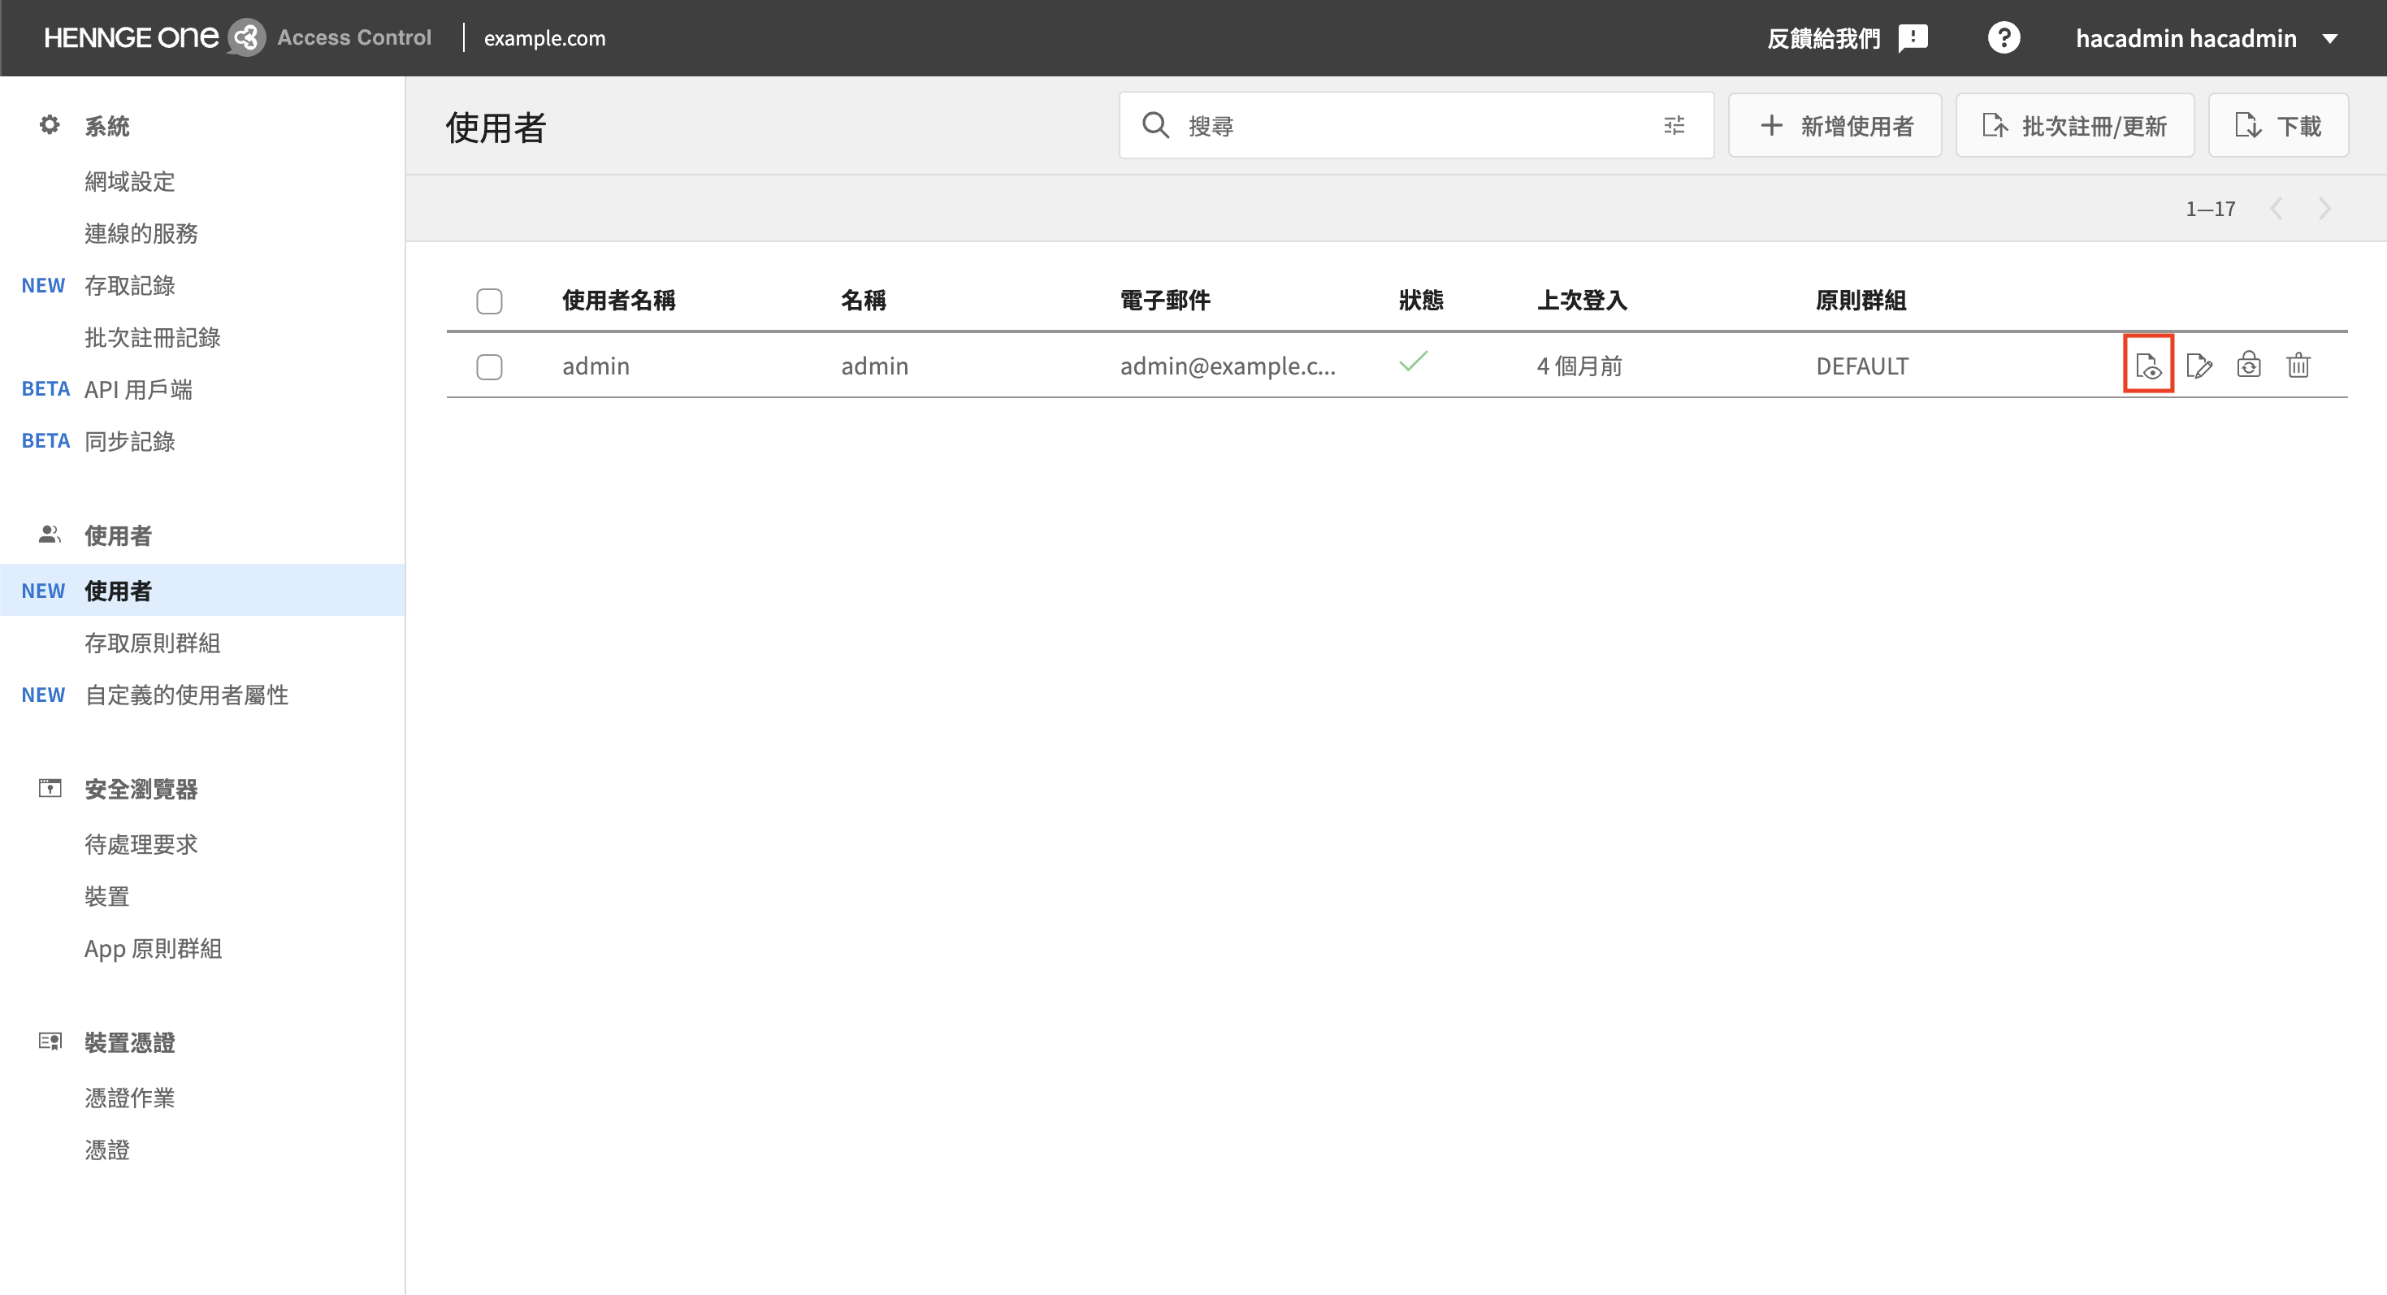Viewport: 2387px width, 1295px height.
Task: Click 1–17 page range text
Action: pos(2210,209)
